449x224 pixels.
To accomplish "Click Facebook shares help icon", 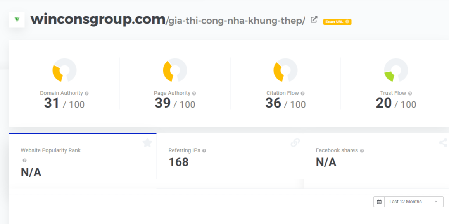I will coord(362,150).
